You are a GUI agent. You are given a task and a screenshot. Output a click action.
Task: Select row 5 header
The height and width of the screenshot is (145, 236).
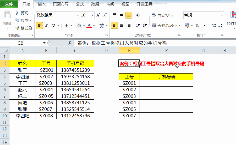coord(4,83)
